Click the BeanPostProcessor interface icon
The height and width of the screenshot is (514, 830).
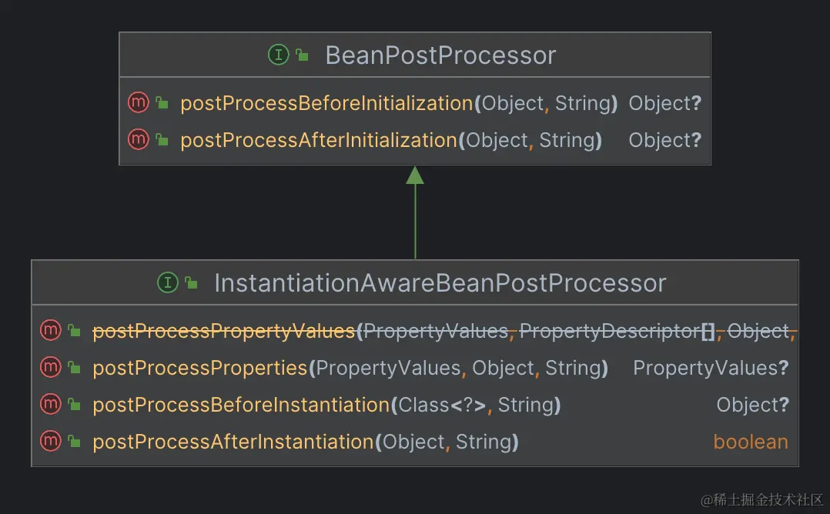277,55
